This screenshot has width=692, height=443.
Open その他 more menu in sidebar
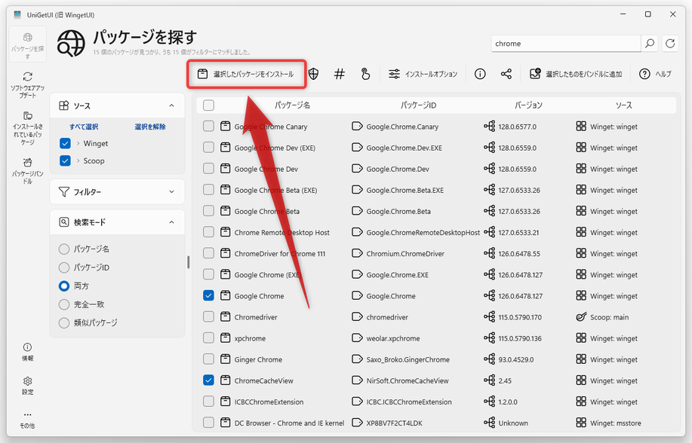click(x=27, y=419)
